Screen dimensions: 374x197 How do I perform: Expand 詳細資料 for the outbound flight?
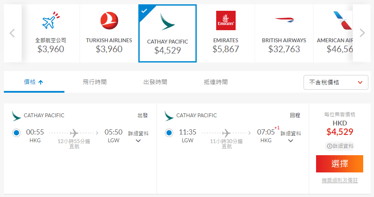click(x=138, y=137)
